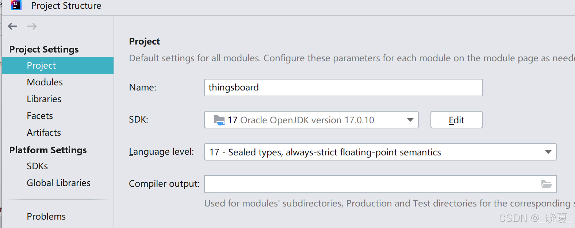Click the JDK folder icon in SDK field
The width and height of the screenshot is (575, 228).
point(219,120)
